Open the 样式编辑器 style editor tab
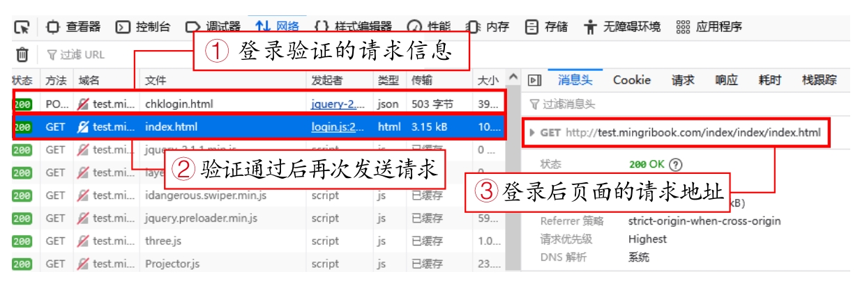 coord(353,27)
